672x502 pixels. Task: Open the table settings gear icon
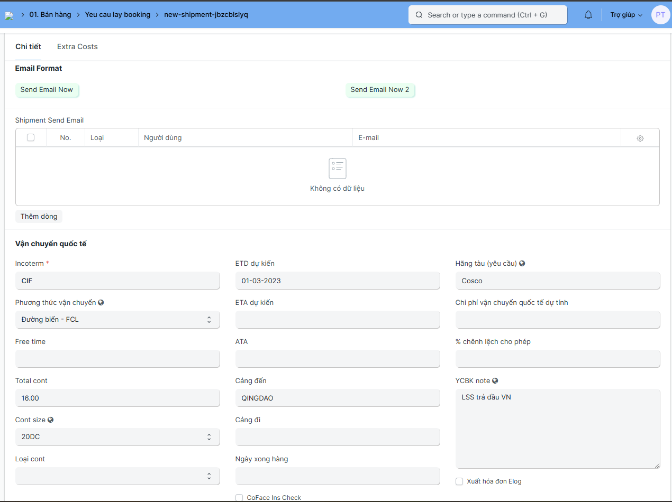[640, 138]
